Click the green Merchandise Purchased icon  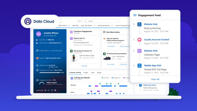pyautogui.click(x=71, y=51)
